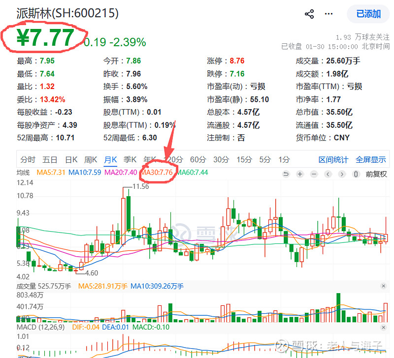Zoom in chart with plus icon
The height and width of the screenshot is (358, 394).
[300, 174]
